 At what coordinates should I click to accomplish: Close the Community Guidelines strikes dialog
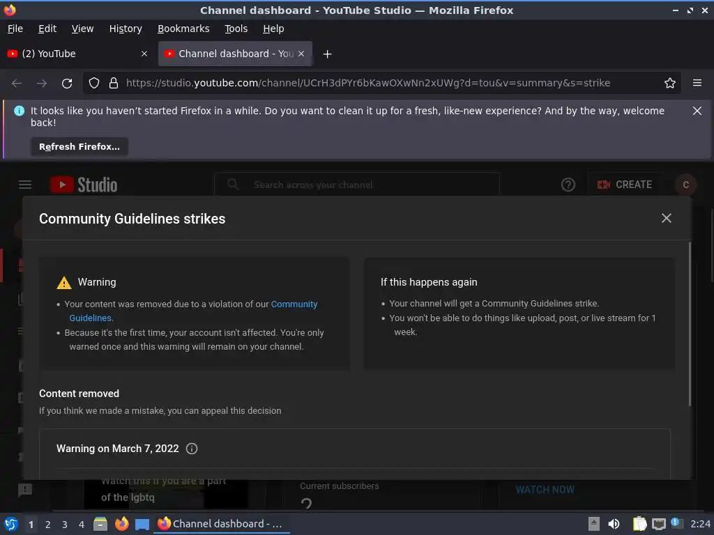(x=666, y=218)
